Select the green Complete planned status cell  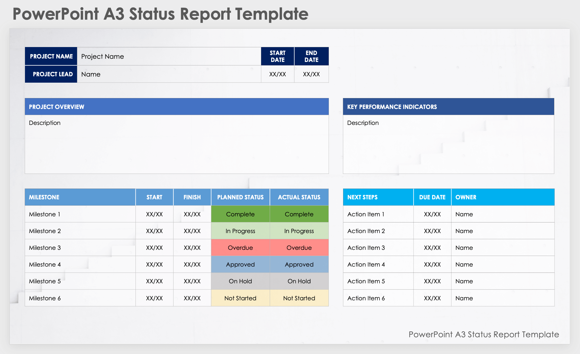(240, 214)
